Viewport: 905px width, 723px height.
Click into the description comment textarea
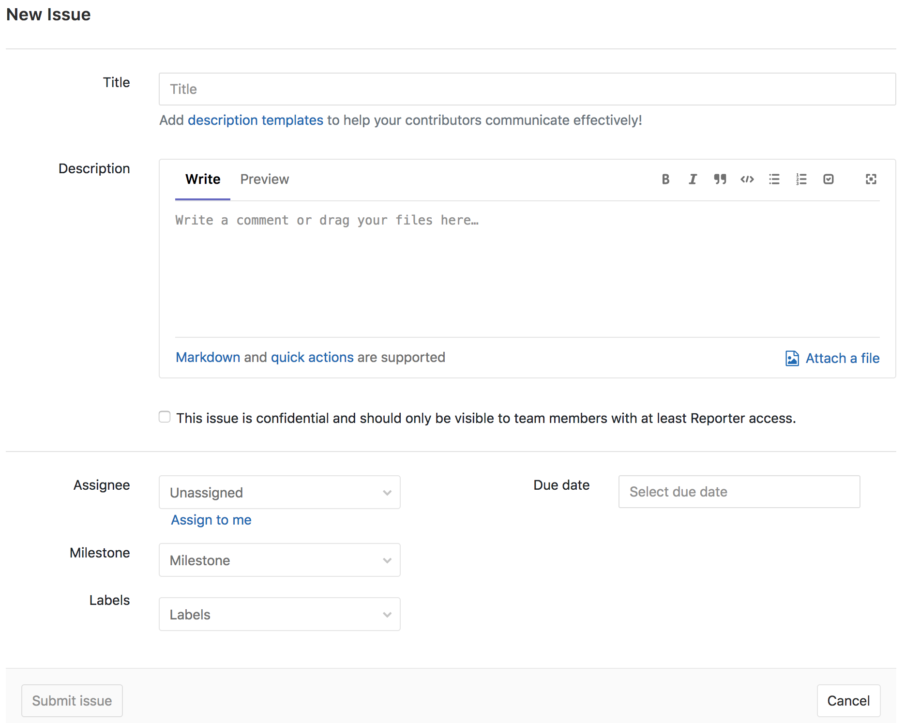tap(528, 269)
